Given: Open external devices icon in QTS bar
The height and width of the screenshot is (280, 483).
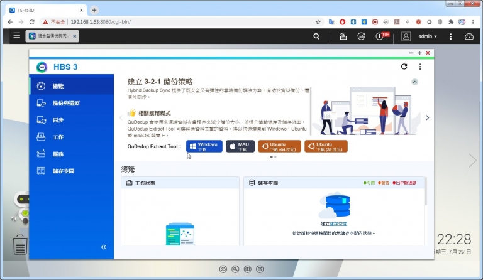Looking at the screenshot, I should coord(361,36).
